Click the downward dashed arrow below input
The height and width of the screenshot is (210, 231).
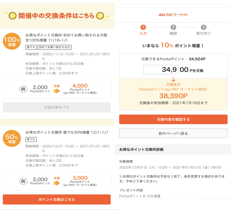[x=173, y=79]
